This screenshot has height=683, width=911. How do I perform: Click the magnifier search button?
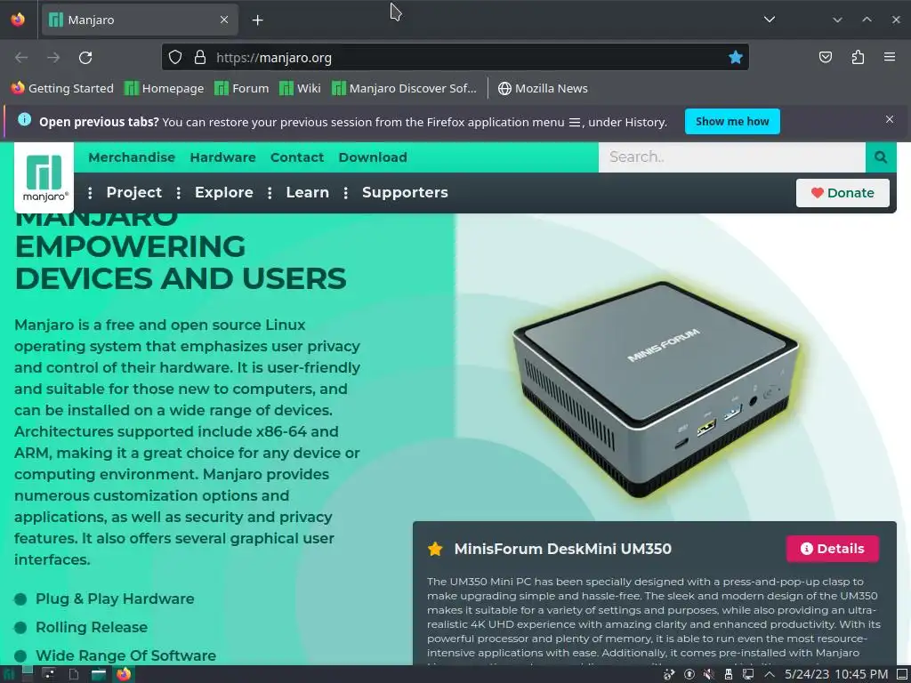click(x=881, y=157)
